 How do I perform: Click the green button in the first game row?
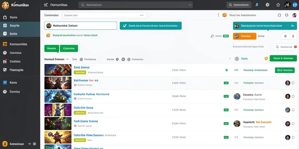285,70
